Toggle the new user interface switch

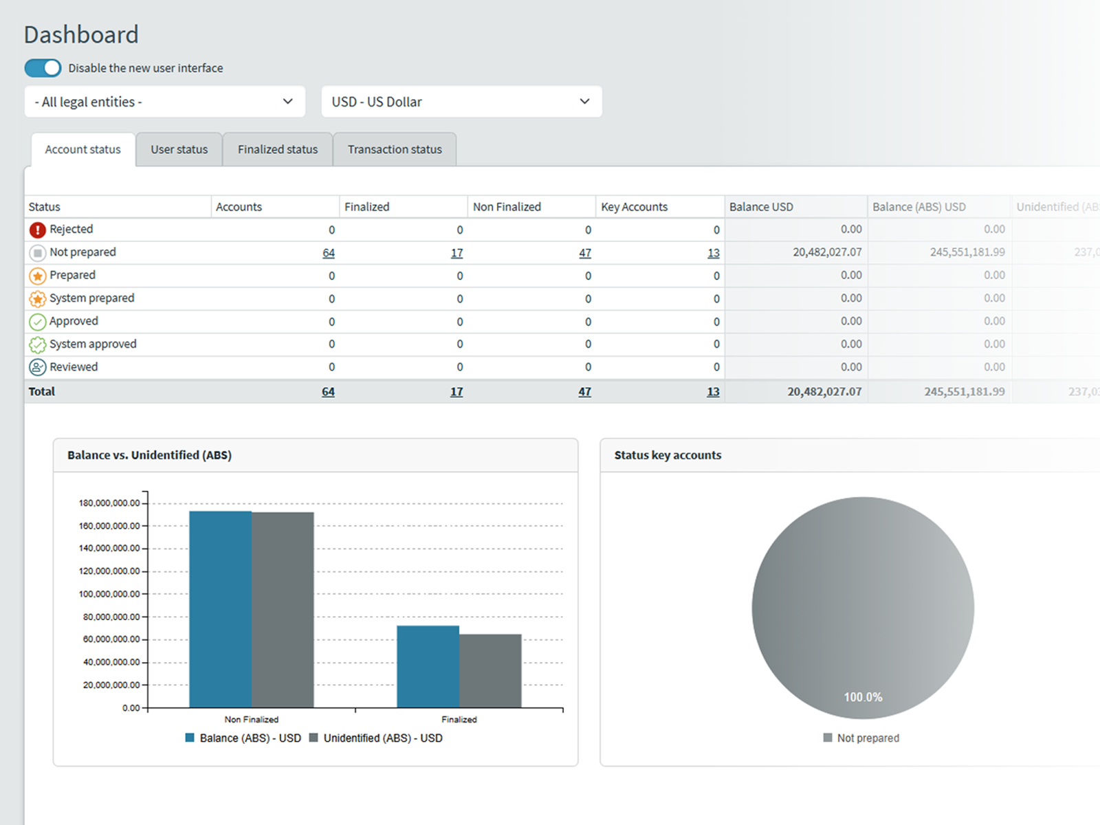(x=43, y=68)
